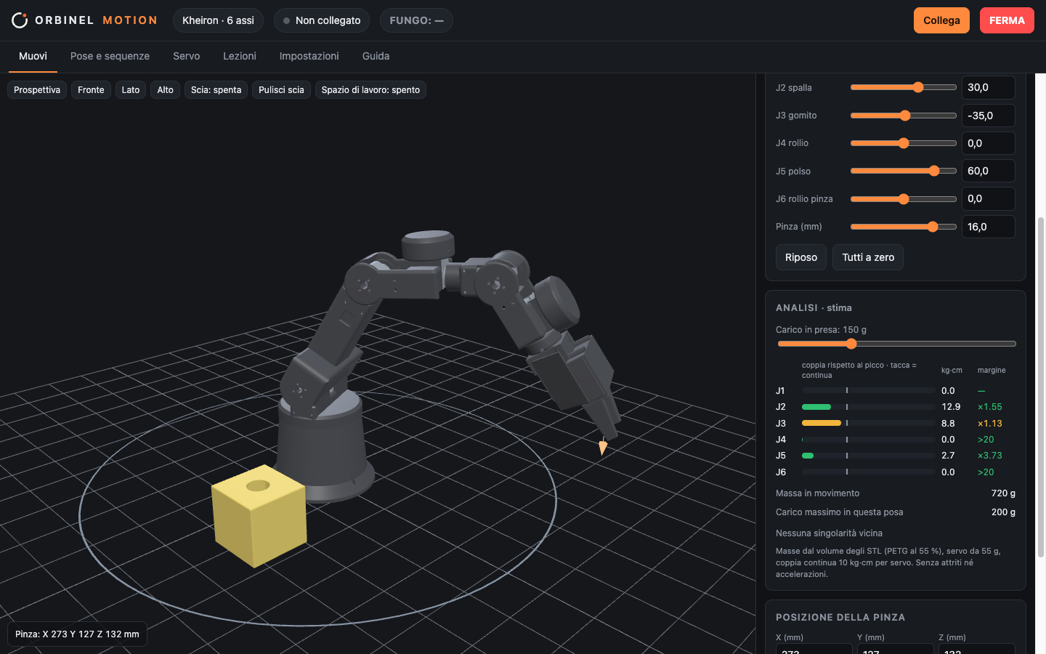Click the J2 spalla value field 30,0
The height and width of the screenshot is (654, 1046).
tap(988, 87)
